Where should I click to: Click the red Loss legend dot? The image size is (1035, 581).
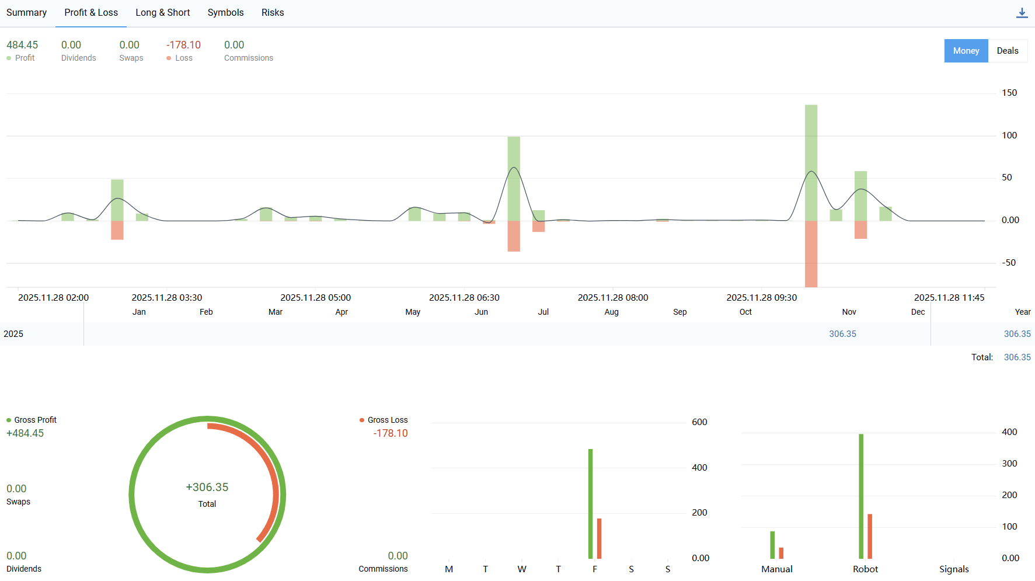[x=169, y=58]
